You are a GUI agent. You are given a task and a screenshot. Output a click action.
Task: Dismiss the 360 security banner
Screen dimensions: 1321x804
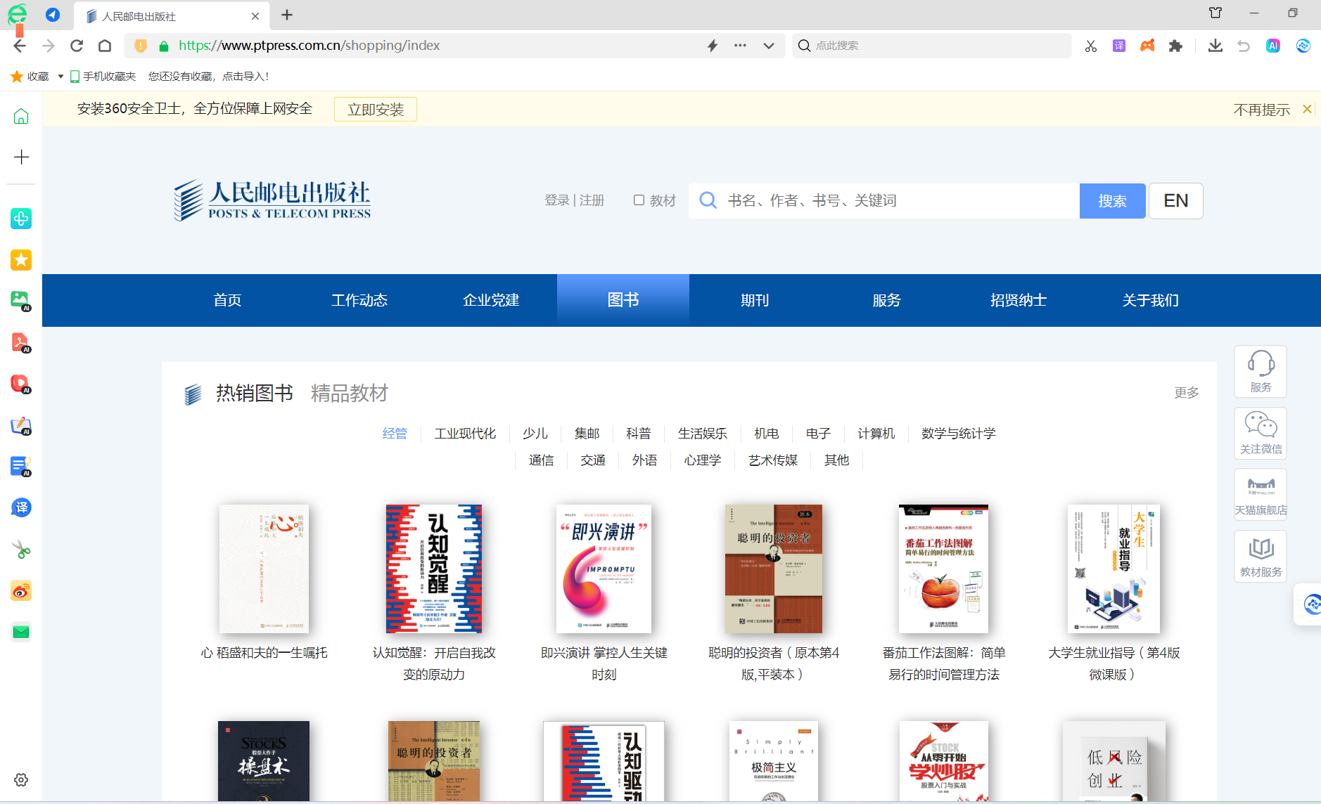point(1307,109)
